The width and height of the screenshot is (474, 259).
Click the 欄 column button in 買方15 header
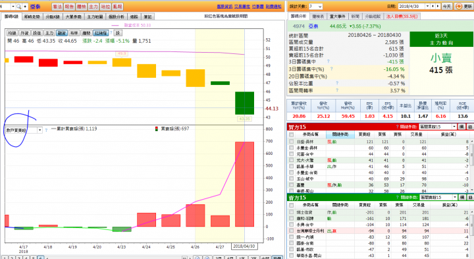[461, 127]
